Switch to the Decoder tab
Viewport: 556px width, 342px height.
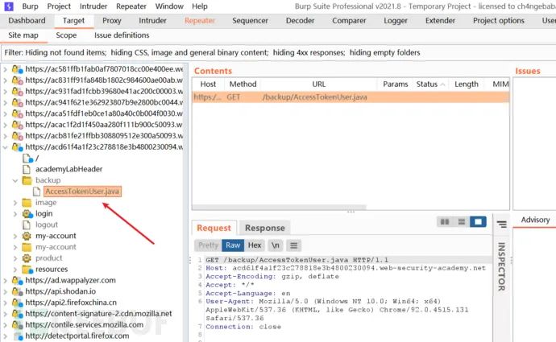tap(300, 21)
